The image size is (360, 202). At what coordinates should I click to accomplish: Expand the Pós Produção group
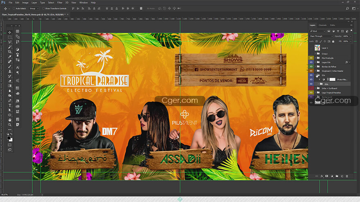[x=315, y=58]
